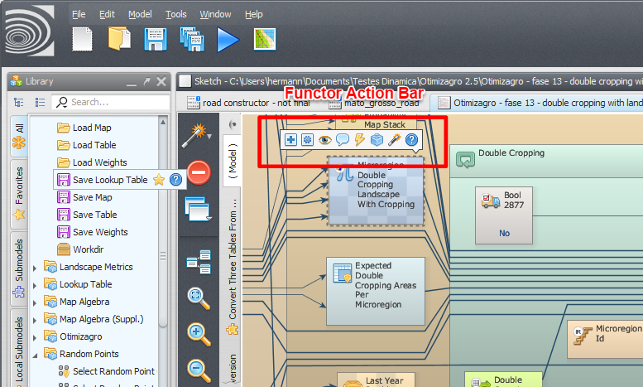
Task: Click the 3D cube icon in functor action bar
Action: point(377,140)
